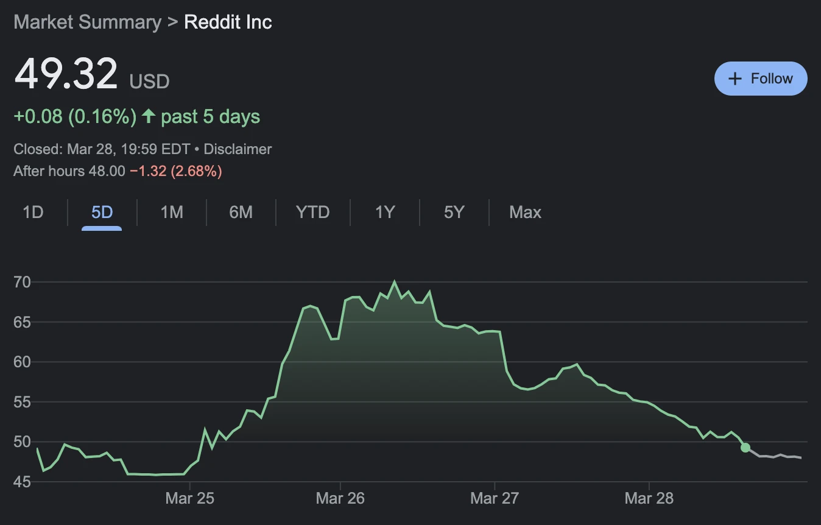This screenshot has width=821, height=525.
Task: Click the 'Closed: Mar 28, 19:59 EDT' text
Action: point(102,149)
